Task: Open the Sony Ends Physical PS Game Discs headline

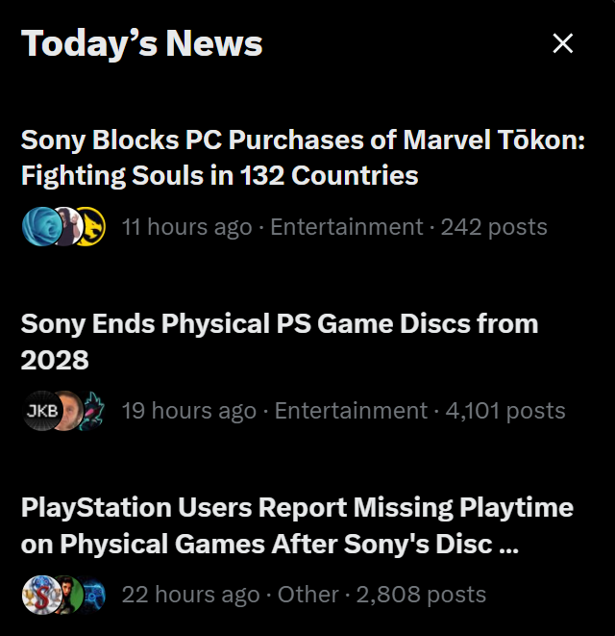Action: (280, 342)
